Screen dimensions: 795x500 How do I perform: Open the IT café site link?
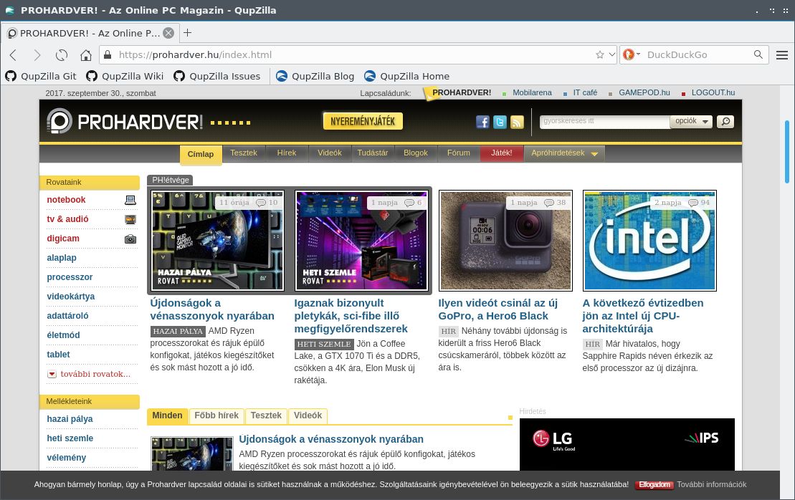point(585,92)
